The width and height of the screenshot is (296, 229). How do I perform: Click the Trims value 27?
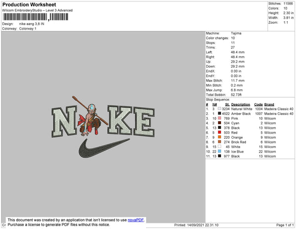coord(232,47)
